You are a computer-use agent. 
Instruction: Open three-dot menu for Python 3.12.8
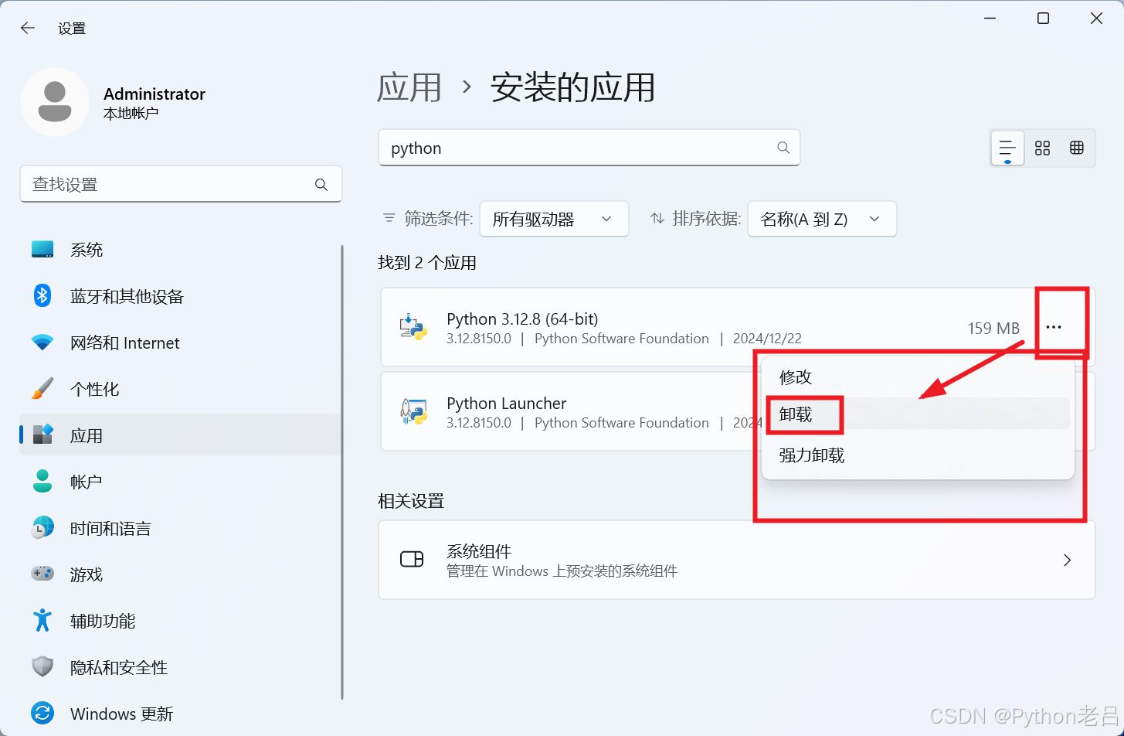coord(1054,328)
